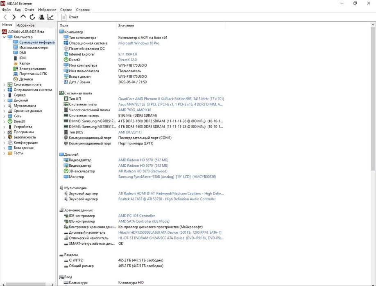Screen dimensions: 376x286
Task: Open the Samsung SyncMaster 930B monitor link
Action: tap(167, 177)
